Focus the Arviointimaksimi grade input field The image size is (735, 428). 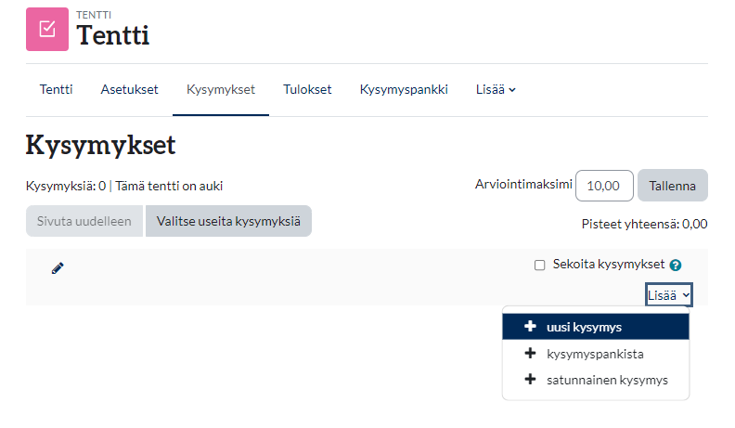coord(604,186)
